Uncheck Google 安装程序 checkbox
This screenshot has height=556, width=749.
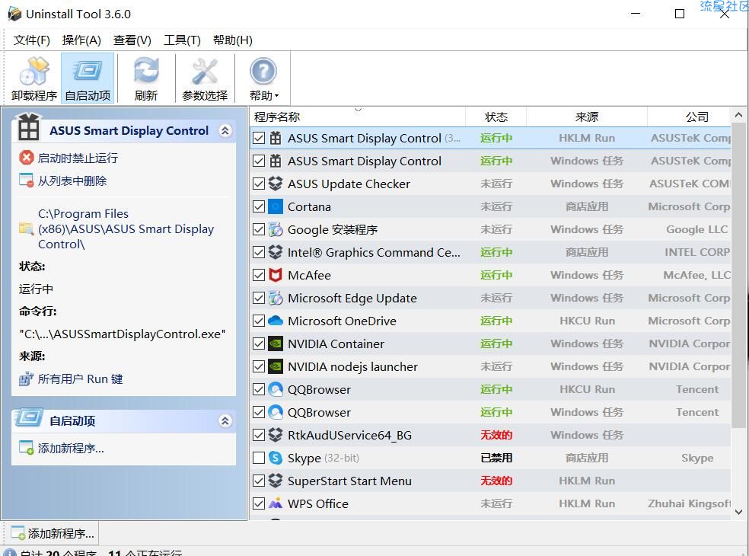tap(259, 229)
